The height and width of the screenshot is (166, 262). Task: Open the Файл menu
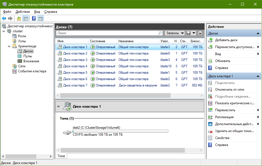7,12
